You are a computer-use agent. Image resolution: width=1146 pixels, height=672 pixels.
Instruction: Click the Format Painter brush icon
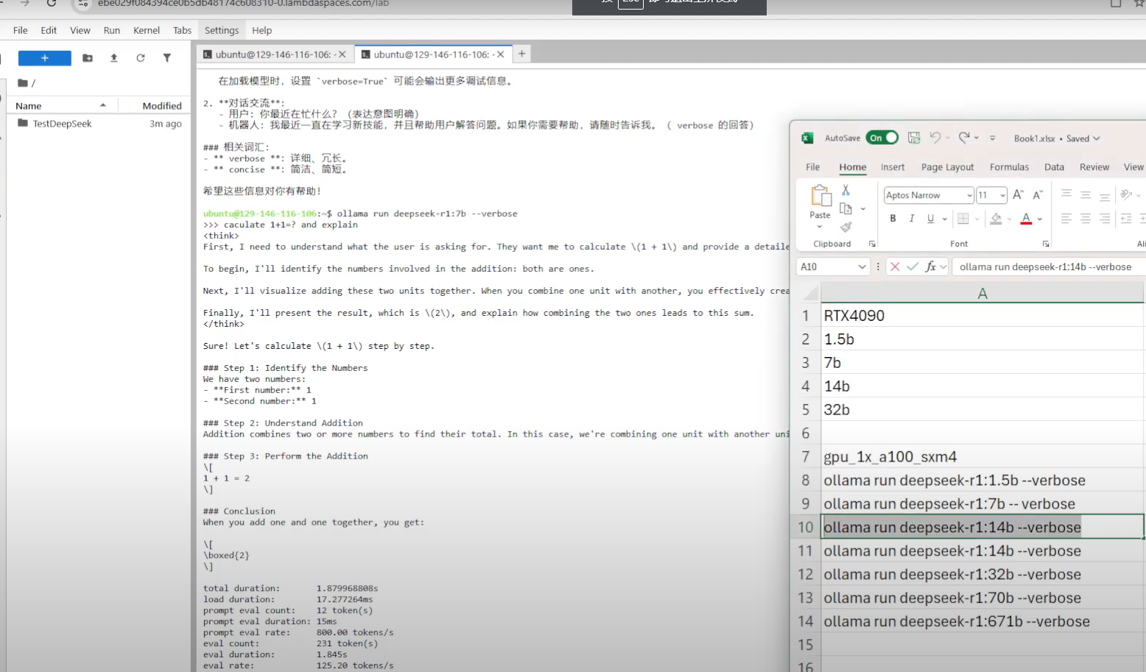click(846, 227)
